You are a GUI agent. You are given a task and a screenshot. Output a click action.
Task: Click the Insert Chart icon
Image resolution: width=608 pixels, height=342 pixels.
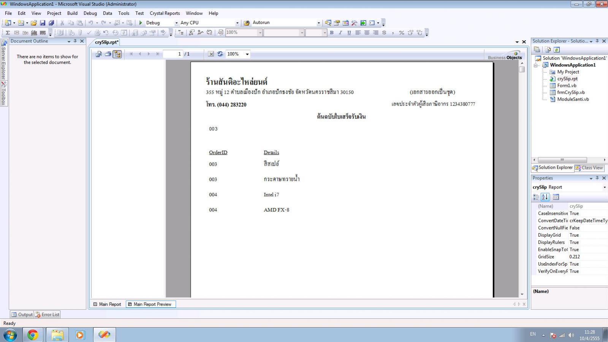click(x=34, y=33)
